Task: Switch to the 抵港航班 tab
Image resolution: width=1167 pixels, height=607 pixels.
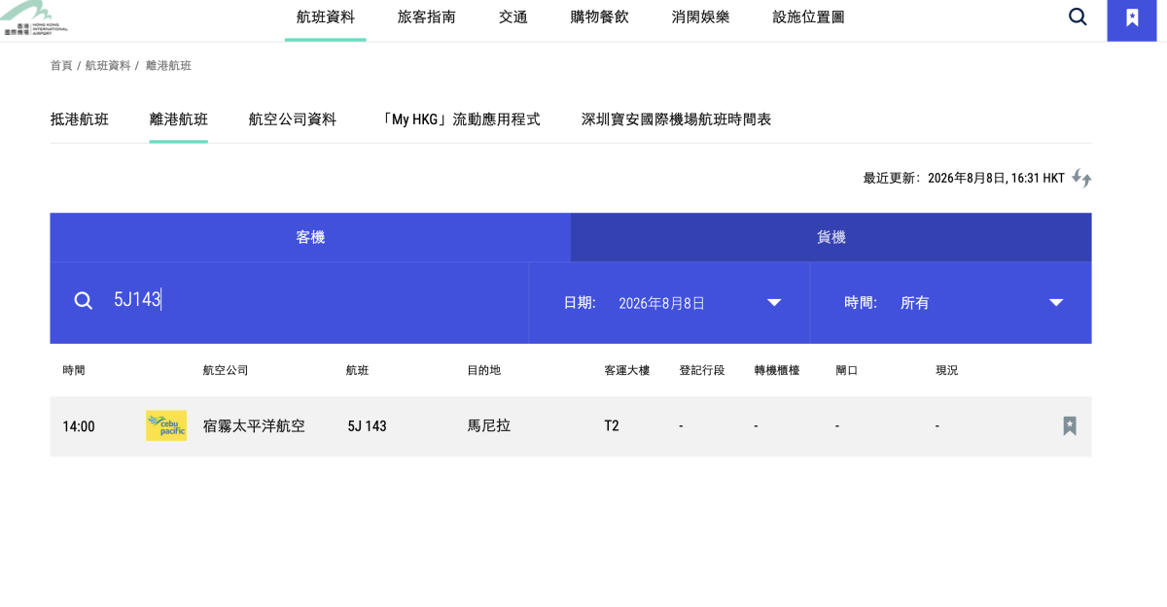Action: pos(80,119)
